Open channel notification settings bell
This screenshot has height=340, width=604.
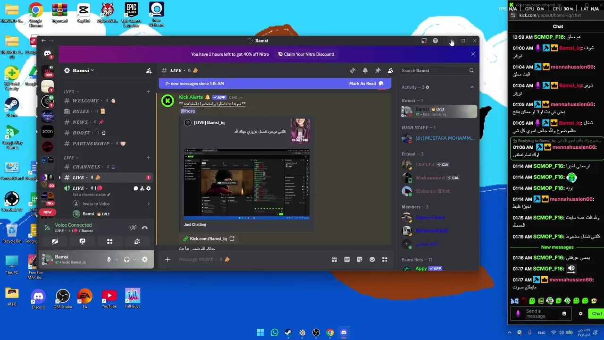coord(365,70)
